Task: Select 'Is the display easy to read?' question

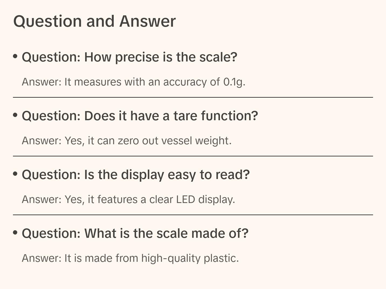Action: pyautogui.click(x=136, y=175)
